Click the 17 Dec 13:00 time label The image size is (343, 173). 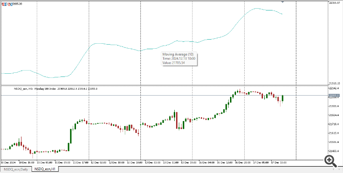(x=279, y=163)
